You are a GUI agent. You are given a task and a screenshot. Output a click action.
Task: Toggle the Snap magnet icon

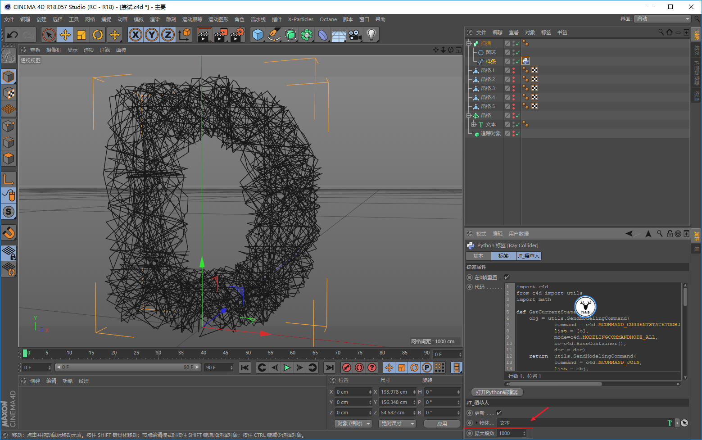[9, 233]
